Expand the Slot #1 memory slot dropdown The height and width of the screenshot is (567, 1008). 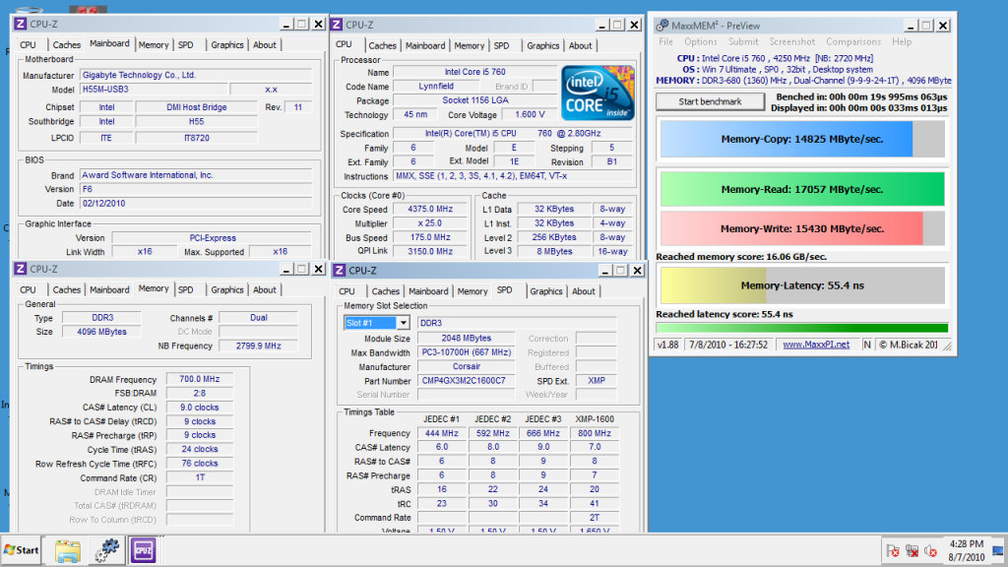tap(402, 323)
